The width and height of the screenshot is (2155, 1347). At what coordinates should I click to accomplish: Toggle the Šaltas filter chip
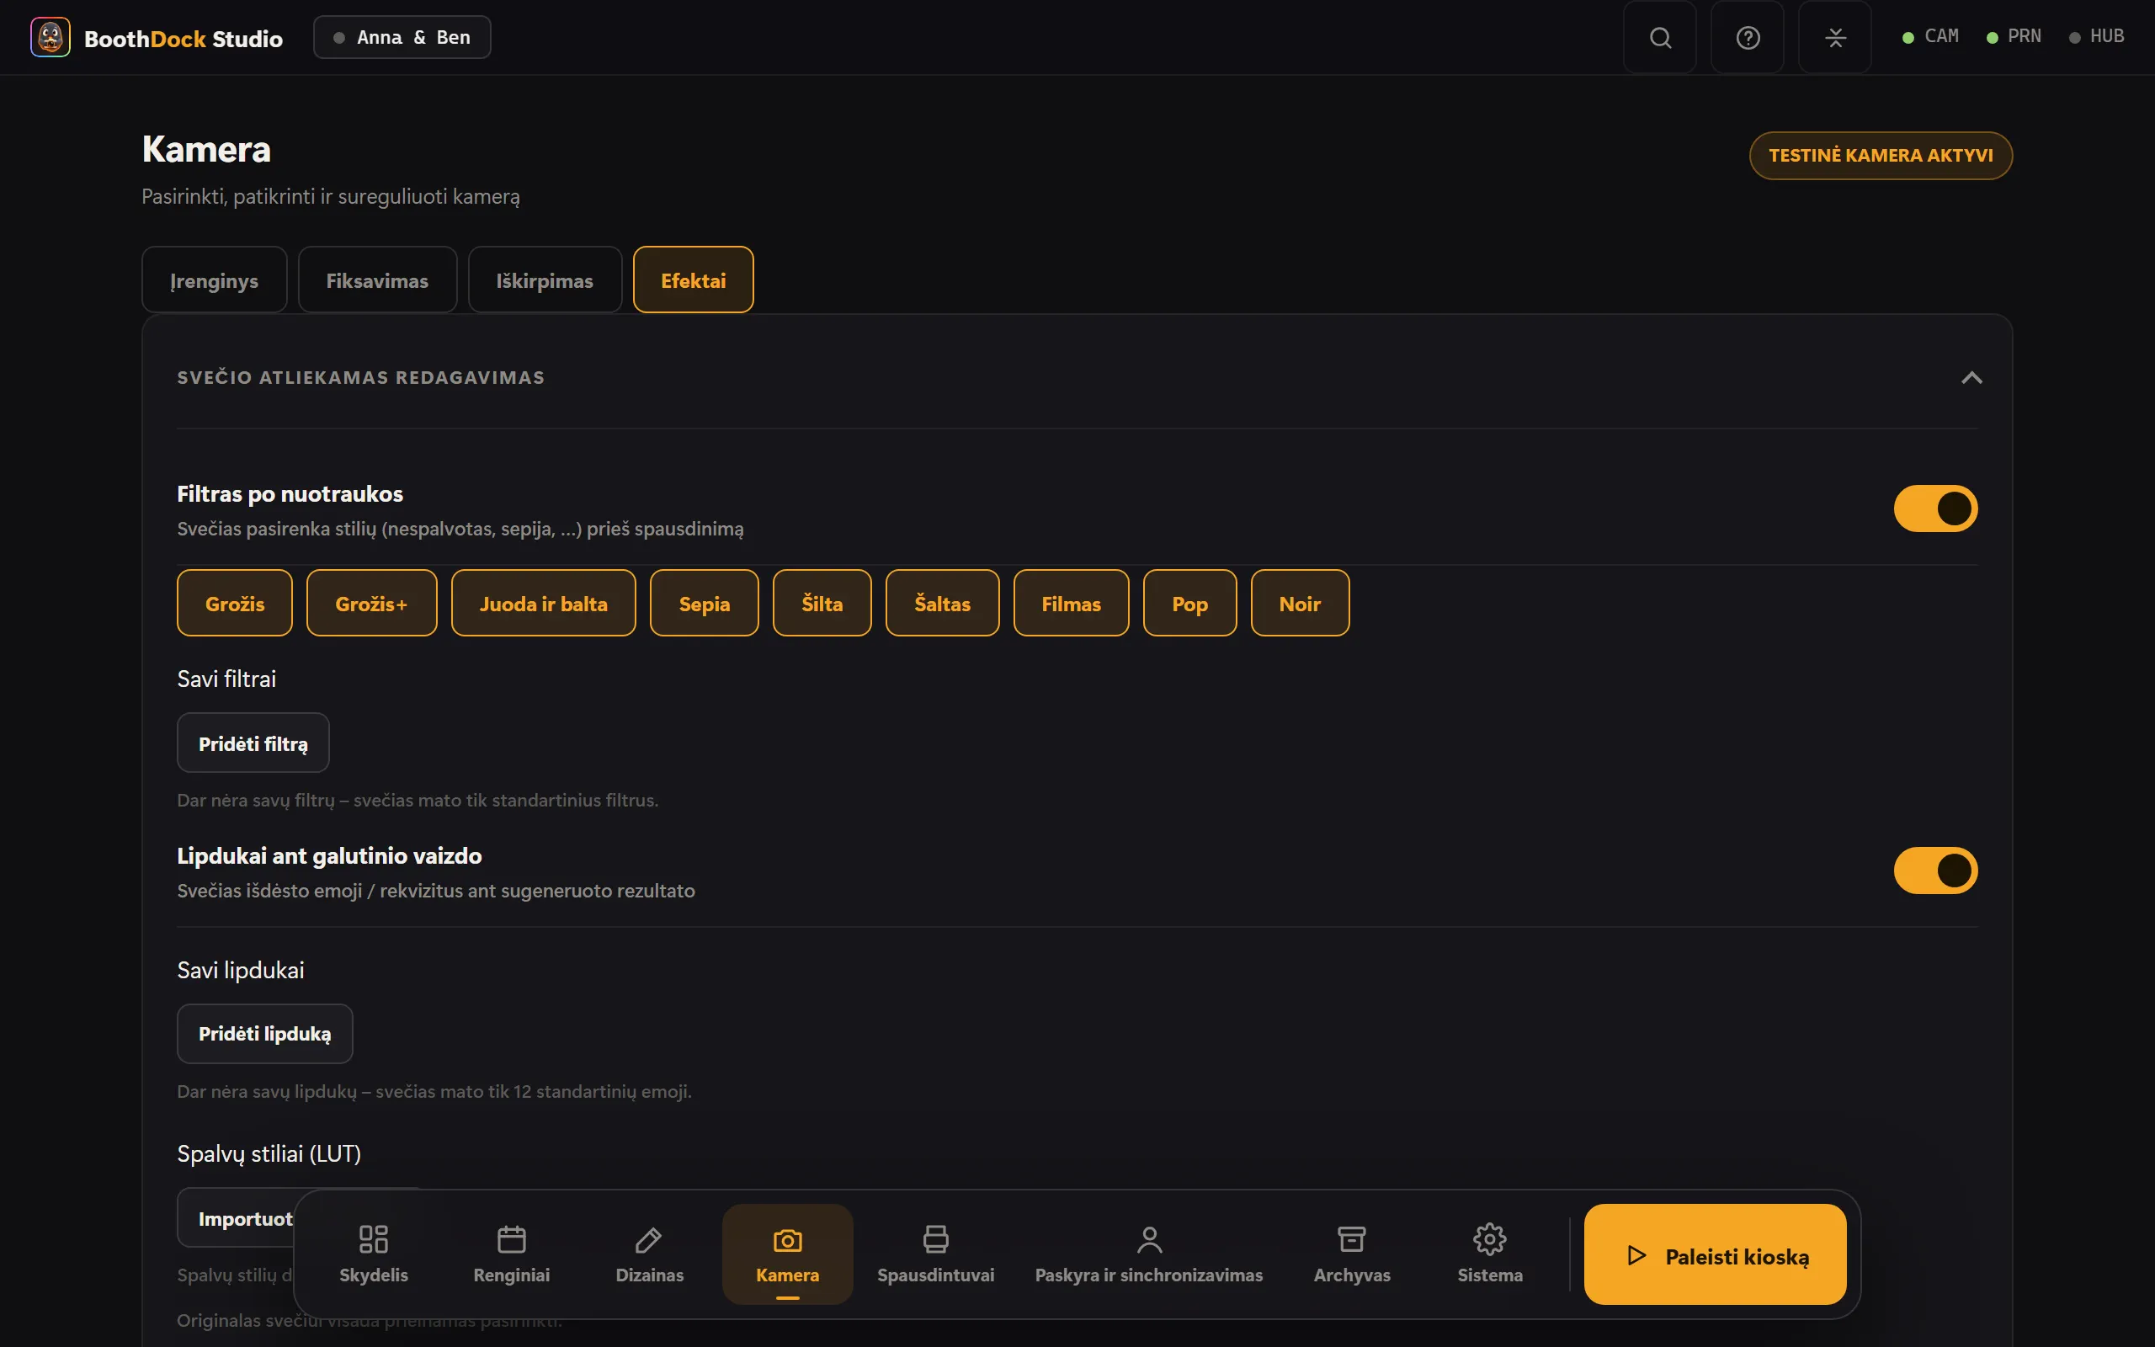(942, 603)
